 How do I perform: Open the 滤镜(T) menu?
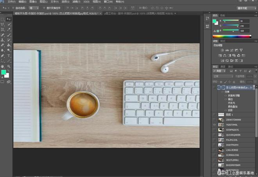(x=76, y=2)
